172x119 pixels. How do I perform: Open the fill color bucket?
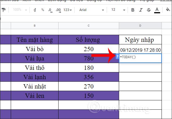tap(168, 10)
